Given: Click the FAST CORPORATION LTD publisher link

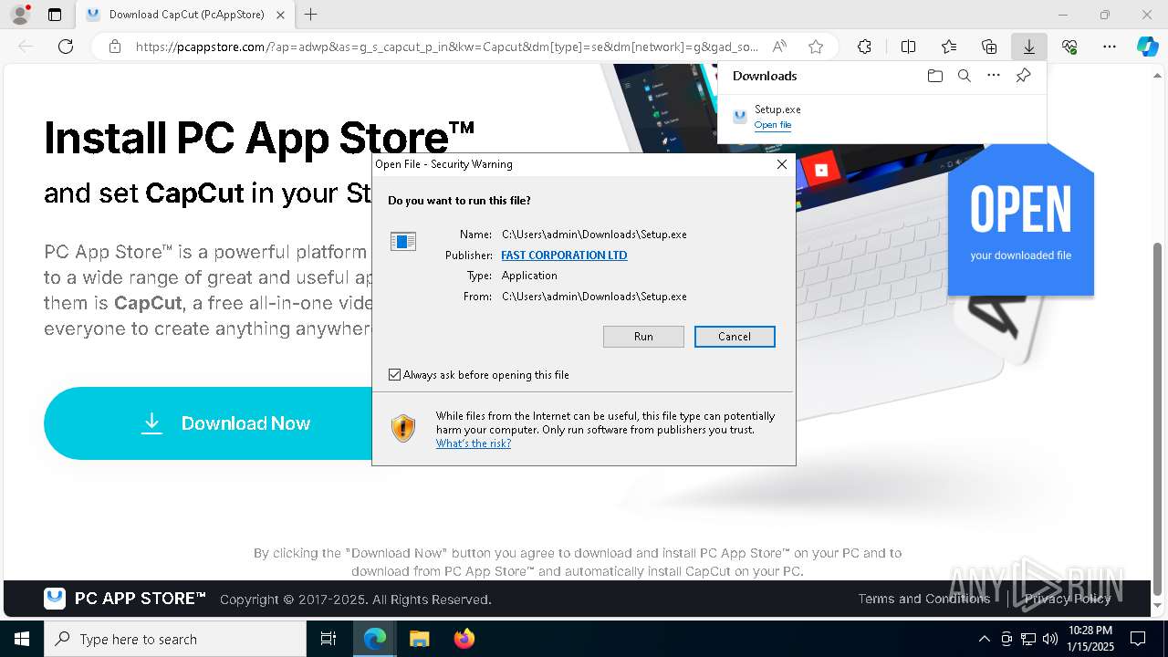Looking at the screenshot, I should point(564,255).
